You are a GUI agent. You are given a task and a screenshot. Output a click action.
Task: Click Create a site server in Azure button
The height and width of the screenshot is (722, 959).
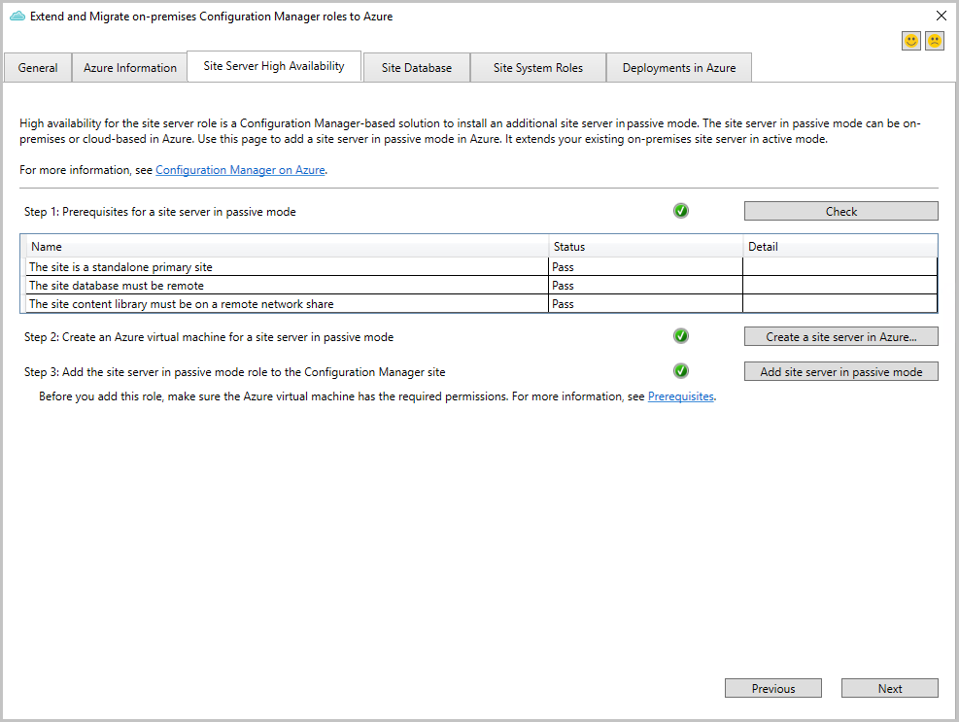coord(841,336)
